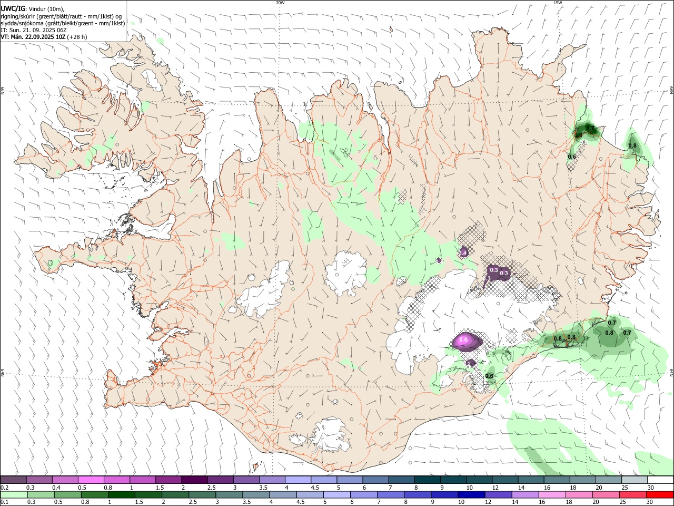
Task: Click the 'IT: Sun. 21. 09. 2025 06Z' line
Action: coord(34,30)
